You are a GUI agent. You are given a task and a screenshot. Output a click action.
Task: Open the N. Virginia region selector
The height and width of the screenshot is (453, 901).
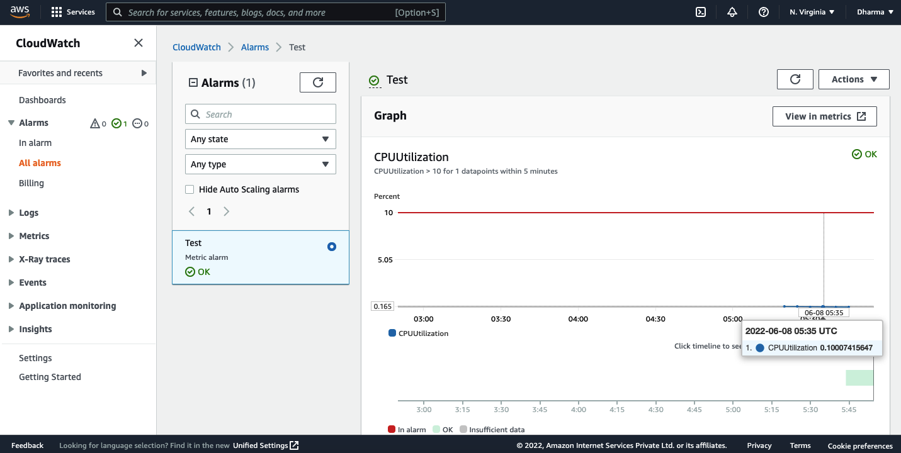tap(812, 12)
